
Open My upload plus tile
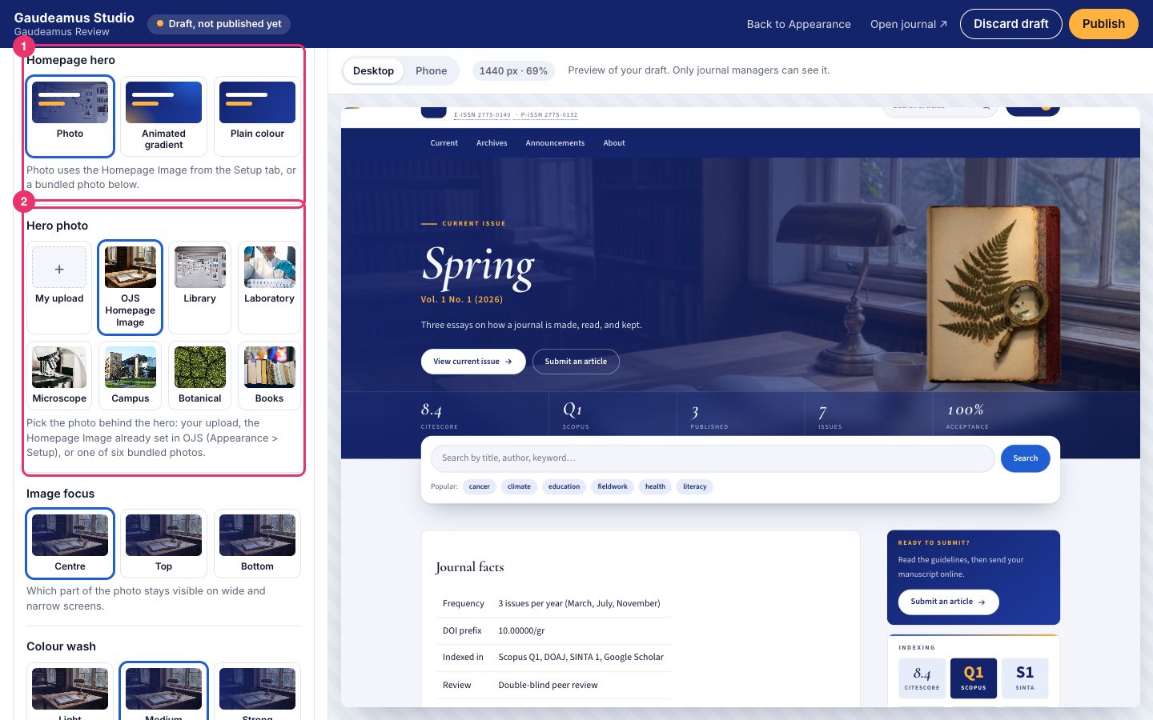(x=59, y=287)
